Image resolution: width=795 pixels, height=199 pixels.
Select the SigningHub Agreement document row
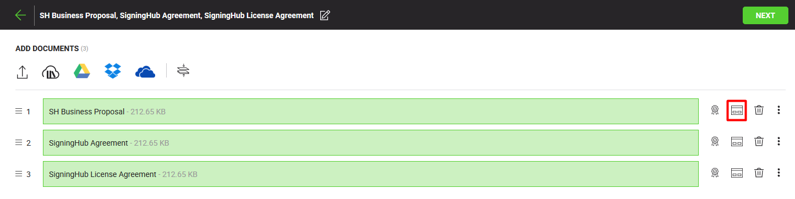[x=371, y=142]
